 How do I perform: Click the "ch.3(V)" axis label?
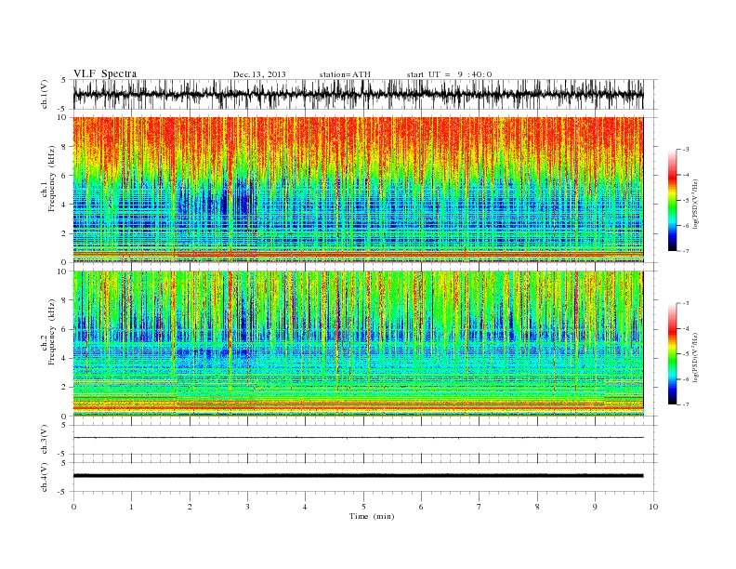[x=45, y=440]
